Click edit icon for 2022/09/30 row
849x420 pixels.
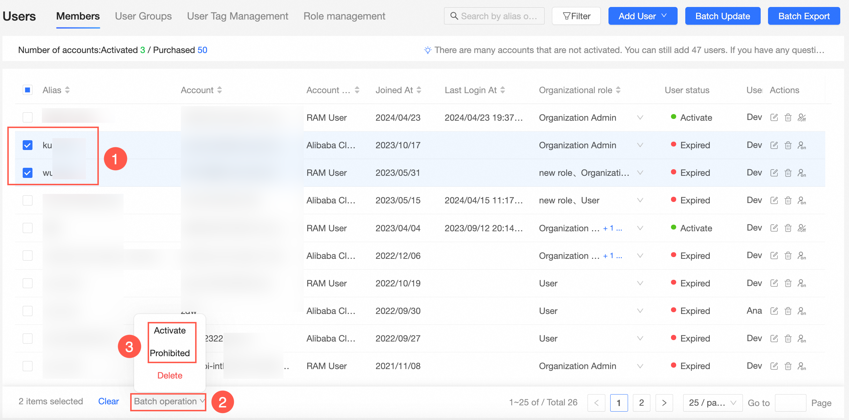click(x=774, y=311)
